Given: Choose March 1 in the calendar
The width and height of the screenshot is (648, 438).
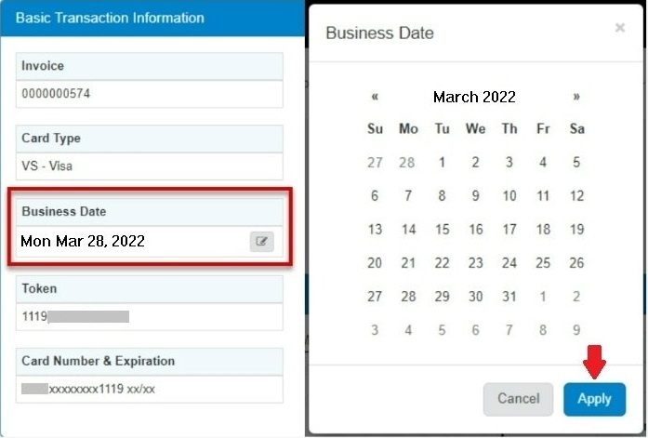Looking at the screenshot, I should [x=443, y=163].
